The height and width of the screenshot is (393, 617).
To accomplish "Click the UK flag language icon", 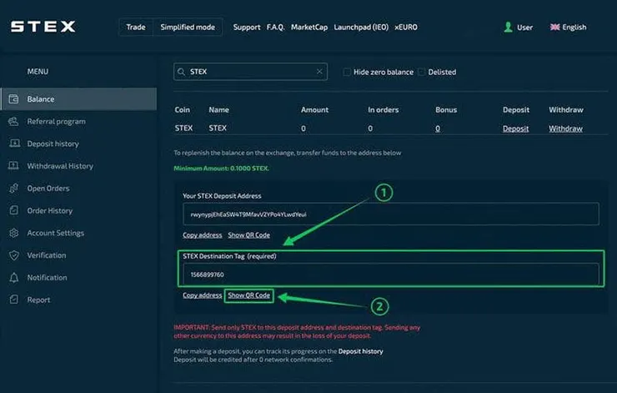I will (x=554, y=27).
